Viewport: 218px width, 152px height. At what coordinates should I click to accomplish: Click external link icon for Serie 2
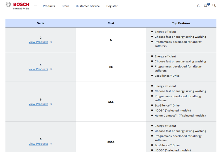pos(51,42)
